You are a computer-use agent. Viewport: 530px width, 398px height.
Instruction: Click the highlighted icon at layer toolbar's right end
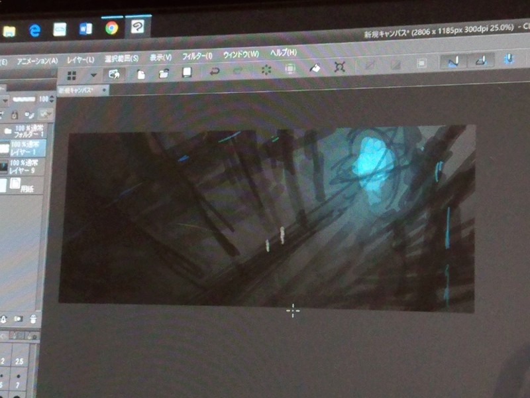(46, 113)
